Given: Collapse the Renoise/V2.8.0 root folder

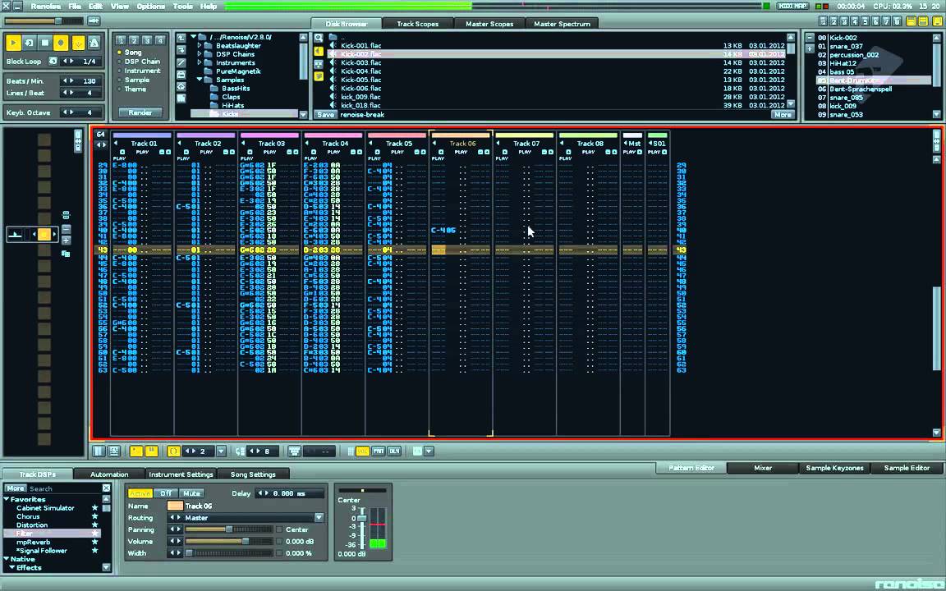Looking at the screenshot, I should click(194, 38).
